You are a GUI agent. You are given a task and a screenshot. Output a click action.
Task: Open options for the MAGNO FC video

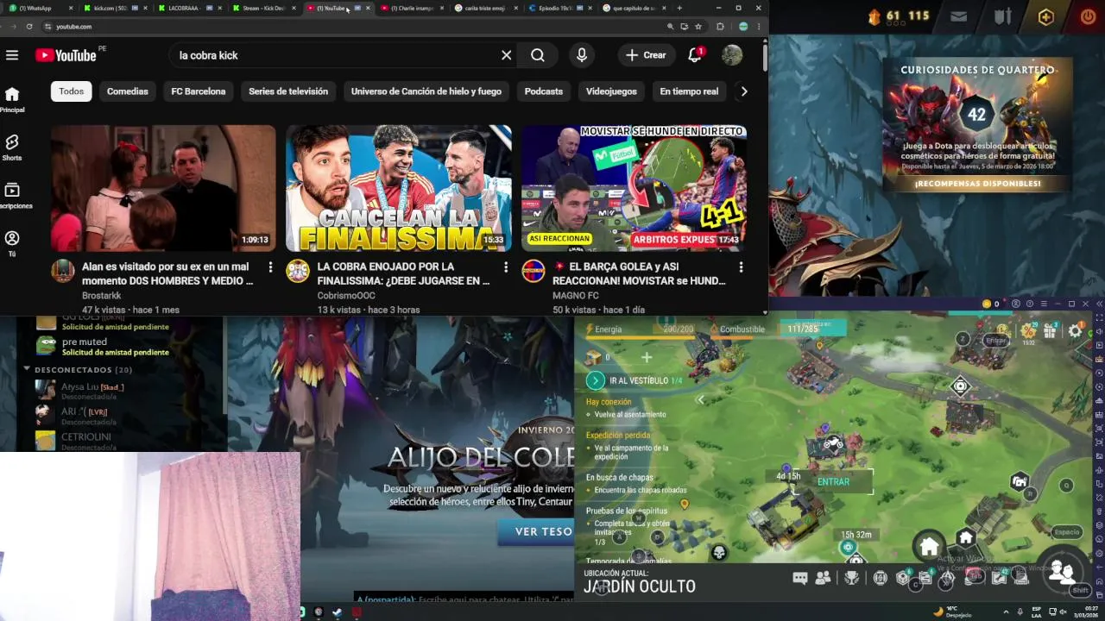pyautogui.click(x=741, y=267)
